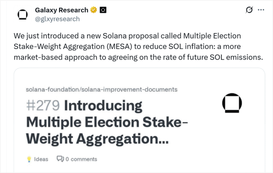Open the @glxyresearch handle link
The height and width of the screenshot is (173, 273).
pos(57,19)
